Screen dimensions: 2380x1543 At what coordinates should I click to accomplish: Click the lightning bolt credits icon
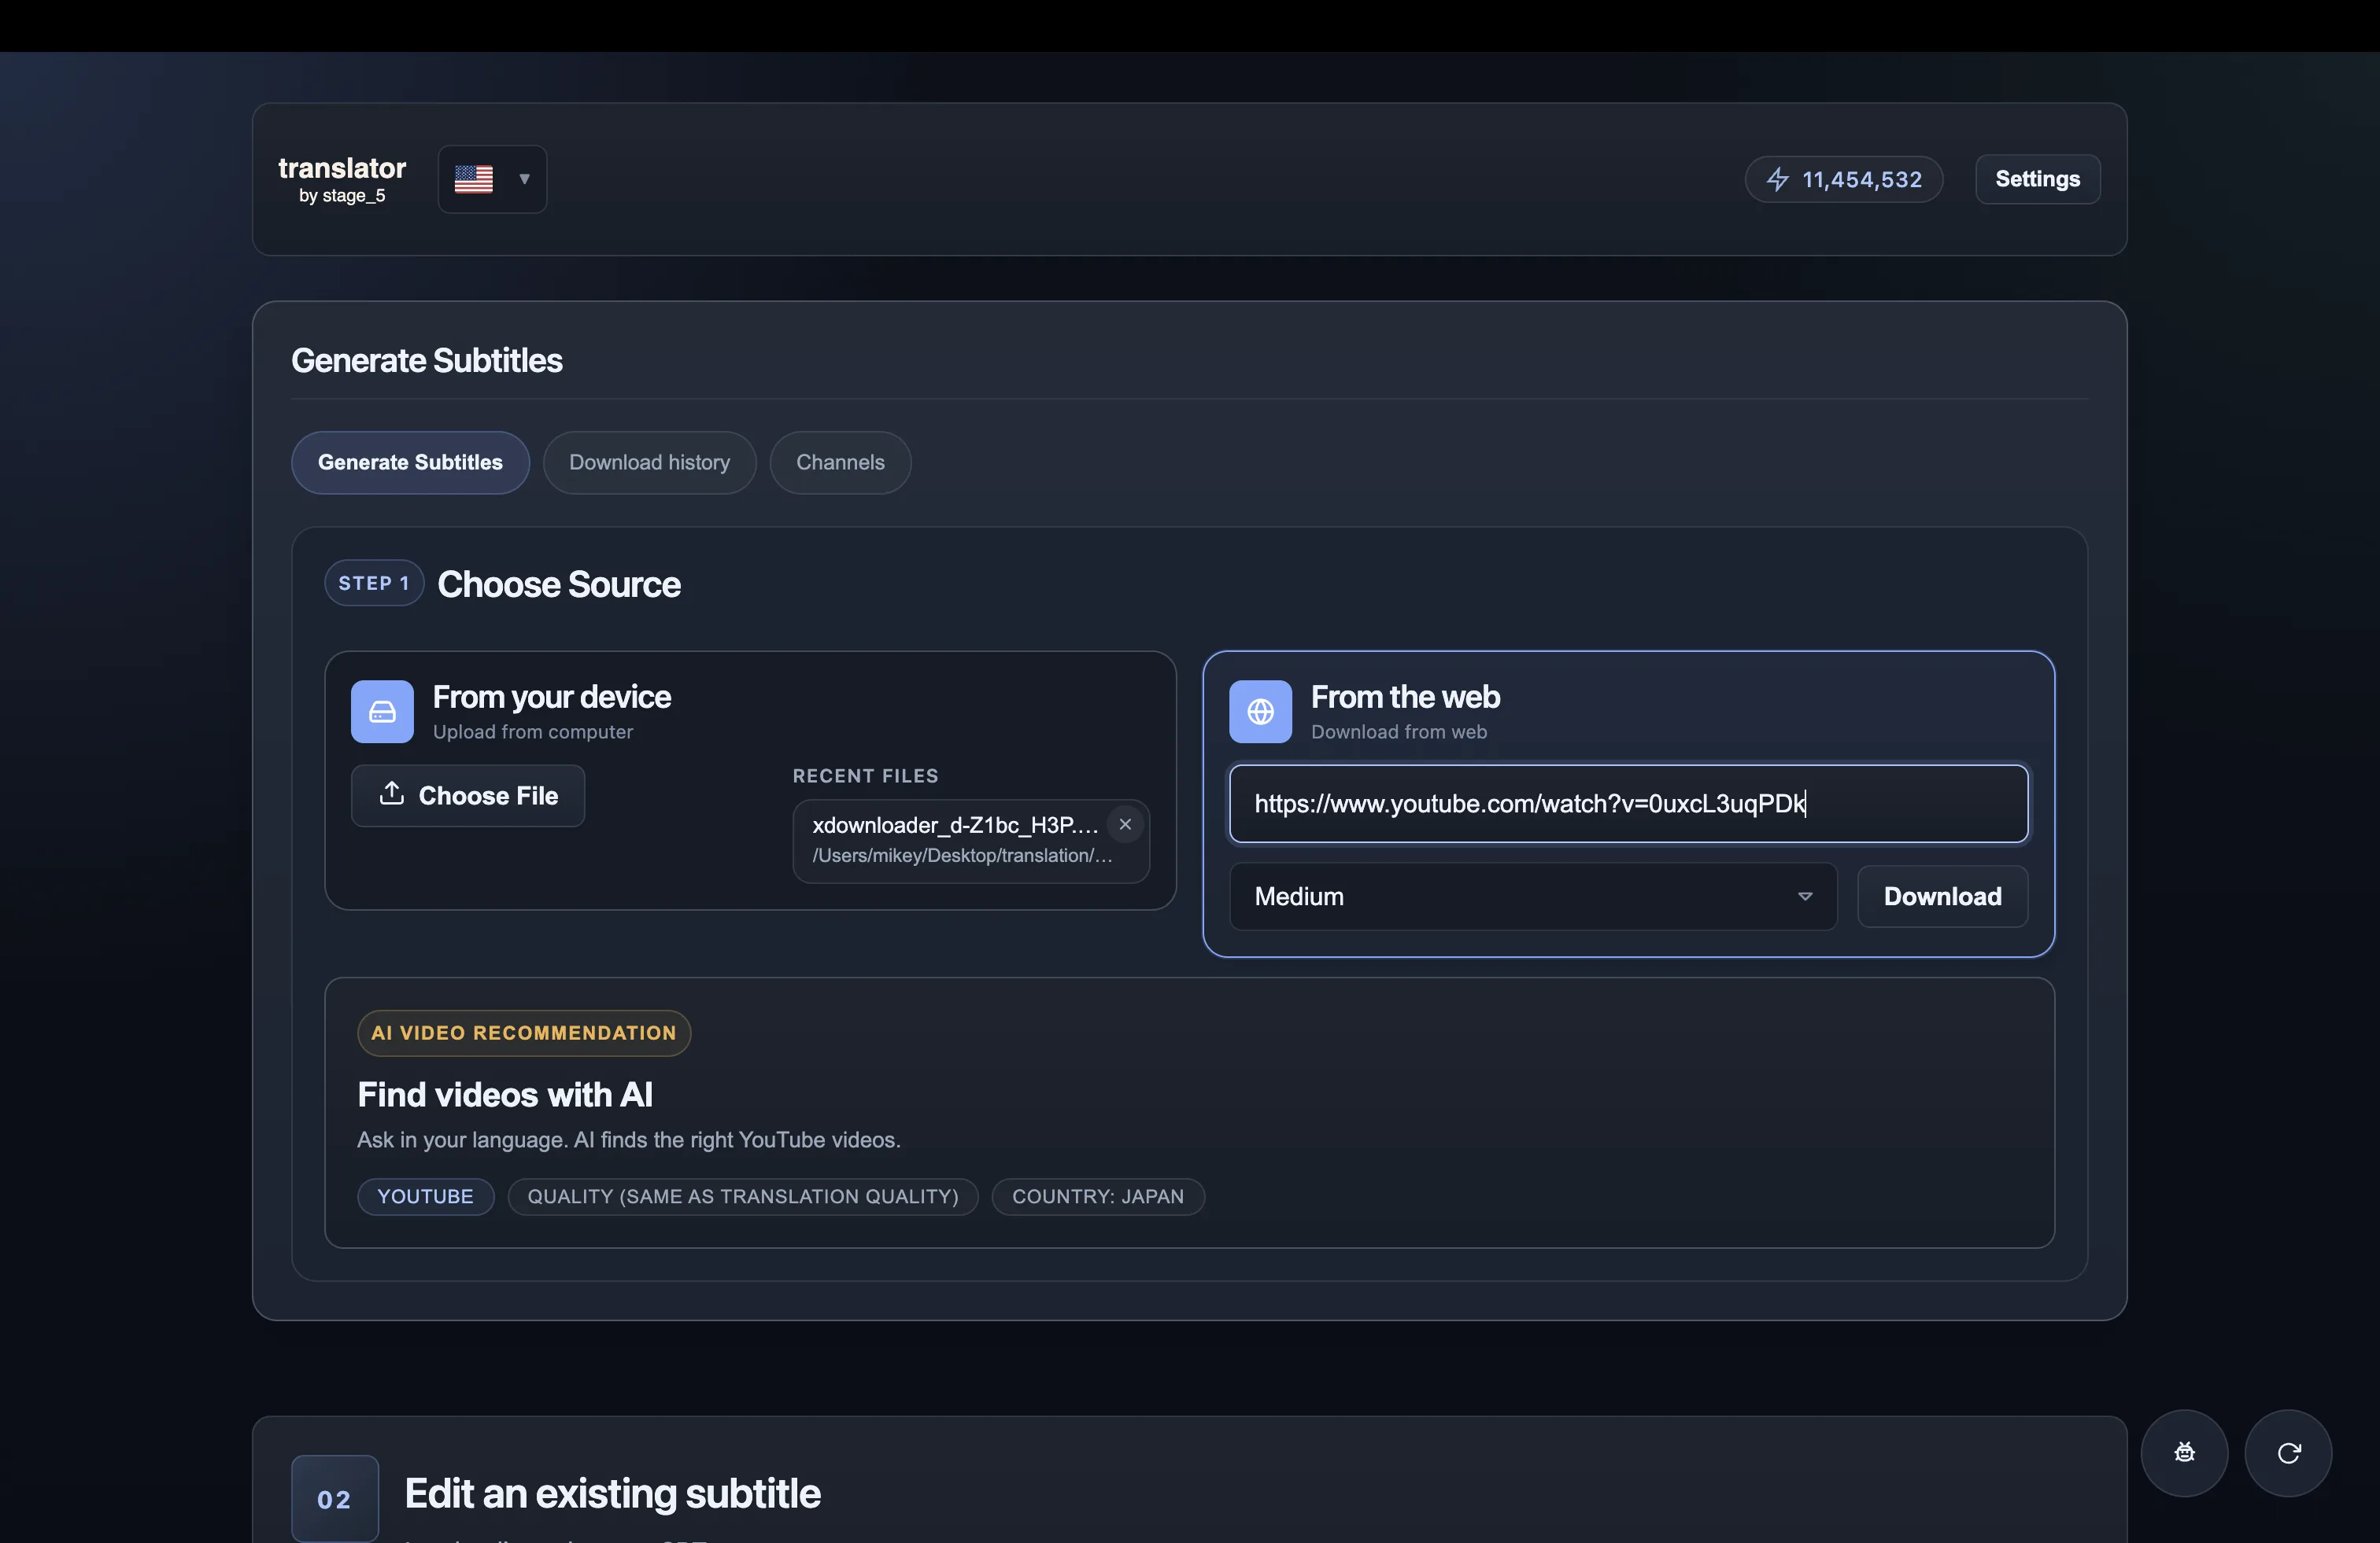coord(1779,180)
